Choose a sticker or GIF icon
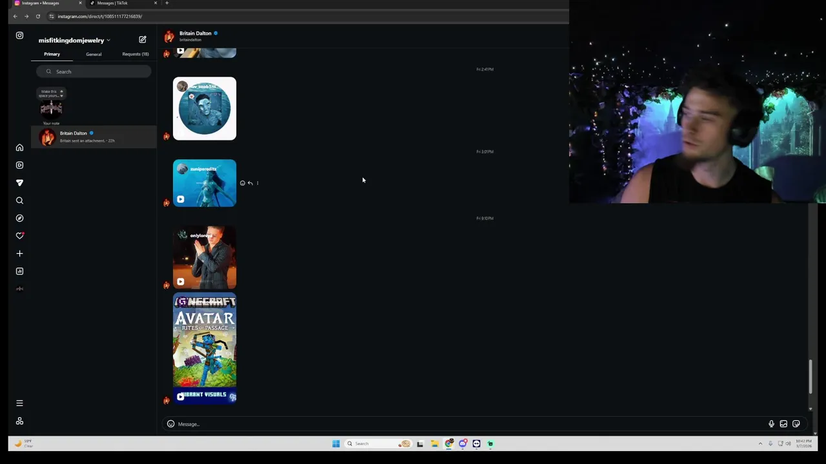This screenshot has width=826, height=464. [796, 424]
